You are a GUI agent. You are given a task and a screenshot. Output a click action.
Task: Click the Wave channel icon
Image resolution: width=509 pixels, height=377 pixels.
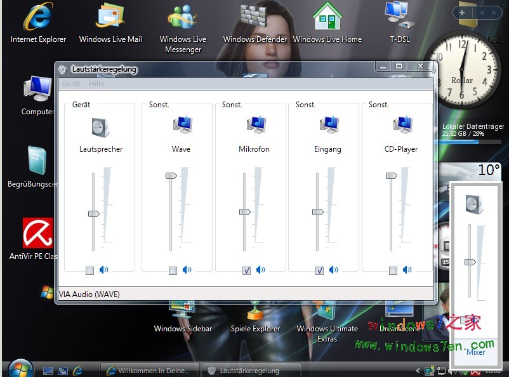[183, 124]
